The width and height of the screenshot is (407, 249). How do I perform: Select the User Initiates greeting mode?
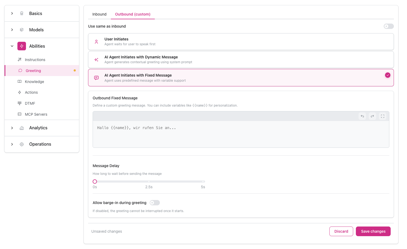pos(241,41)
